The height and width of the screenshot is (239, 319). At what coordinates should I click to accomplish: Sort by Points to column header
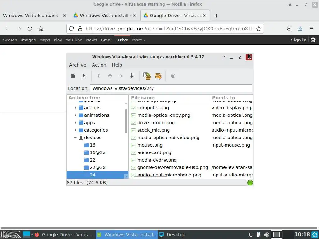(231, 98)
